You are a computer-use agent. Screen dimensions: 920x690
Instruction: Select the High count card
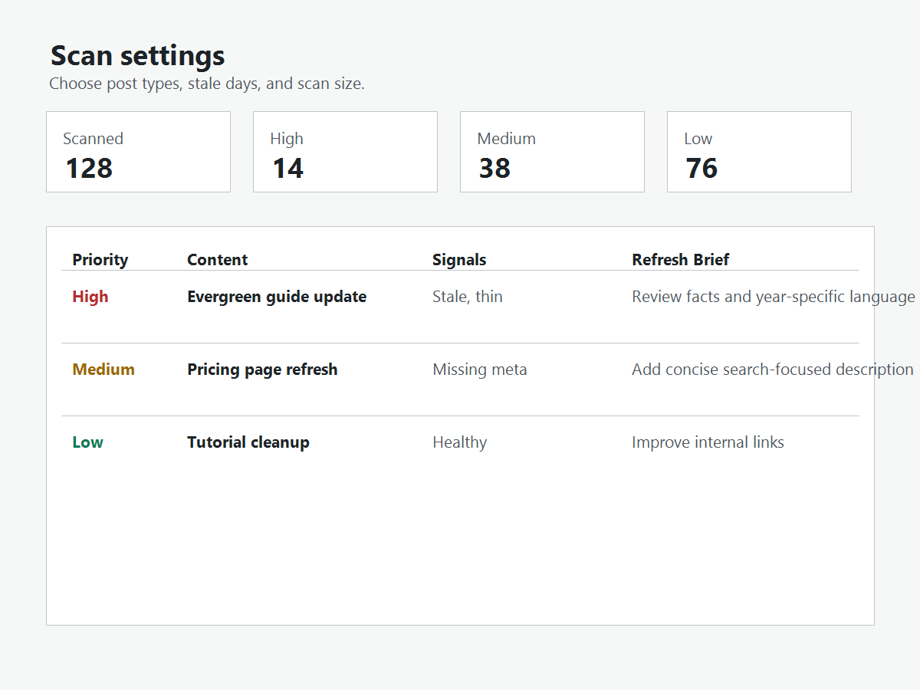[345, 152]
